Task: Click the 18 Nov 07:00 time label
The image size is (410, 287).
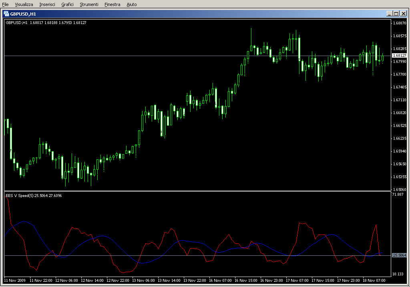Action: tap(374, 281)
